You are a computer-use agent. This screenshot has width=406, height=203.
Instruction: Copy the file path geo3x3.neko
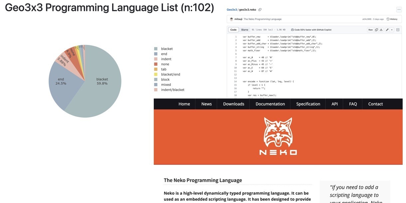260,10
